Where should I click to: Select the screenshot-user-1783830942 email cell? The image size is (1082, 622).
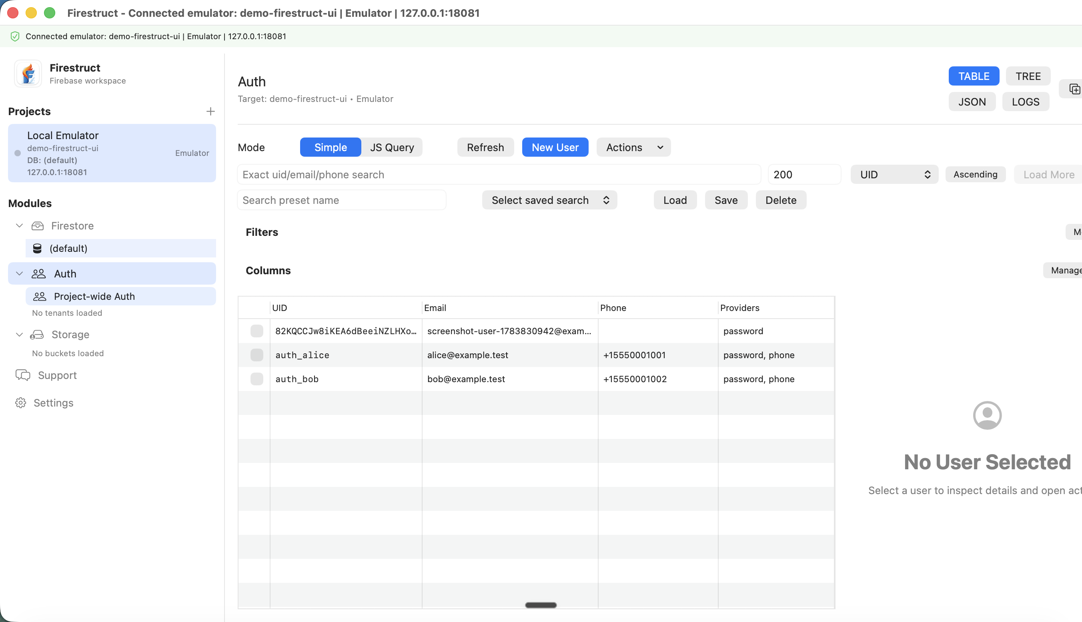click(x=509, y=331)
